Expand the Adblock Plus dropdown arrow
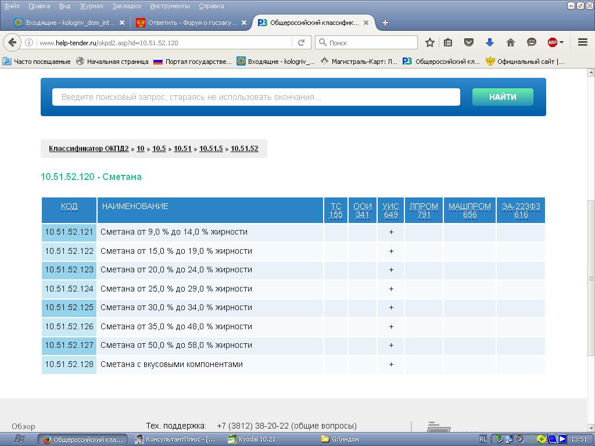This screenshot has height=446, width=595. pyautogui.click(x=561, y=42)
